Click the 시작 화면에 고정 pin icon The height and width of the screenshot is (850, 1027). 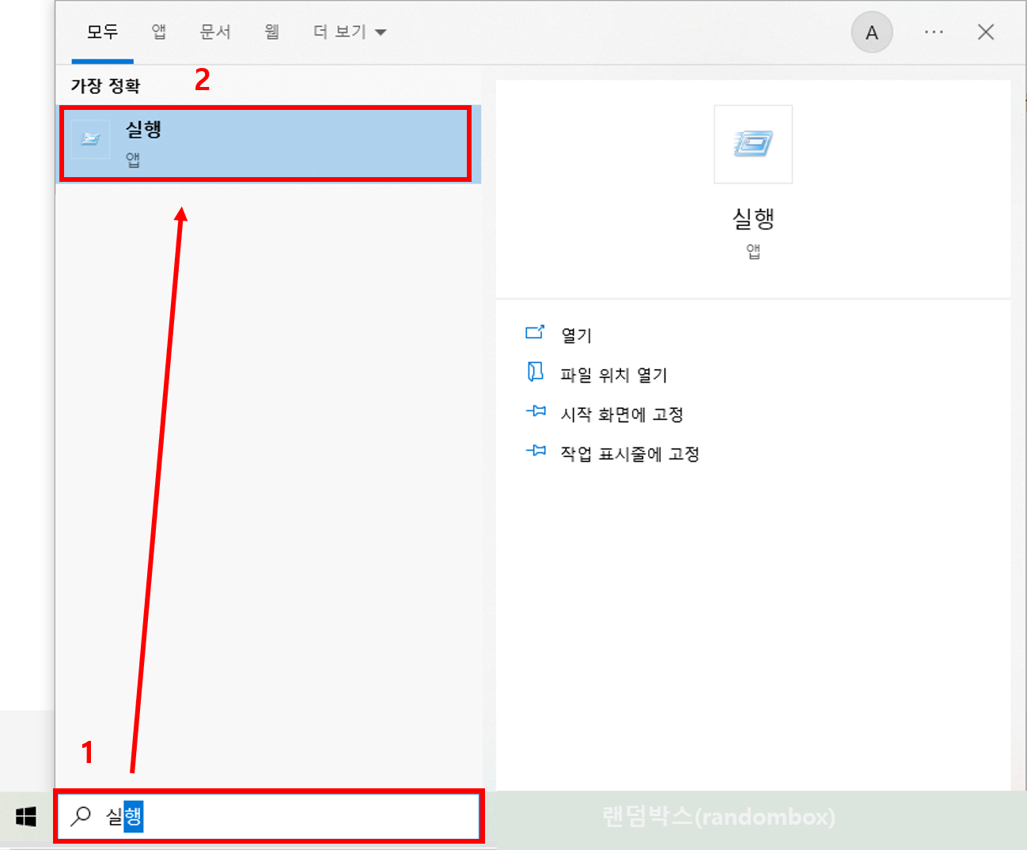click(x=536, y=412)
